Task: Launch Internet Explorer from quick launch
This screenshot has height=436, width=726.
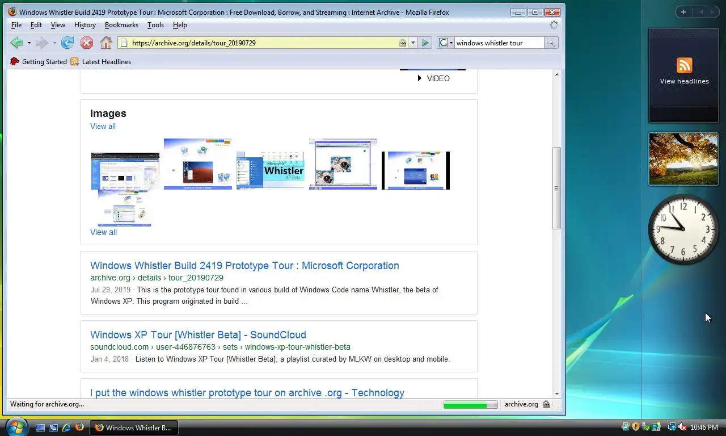Action: (66, 427)
